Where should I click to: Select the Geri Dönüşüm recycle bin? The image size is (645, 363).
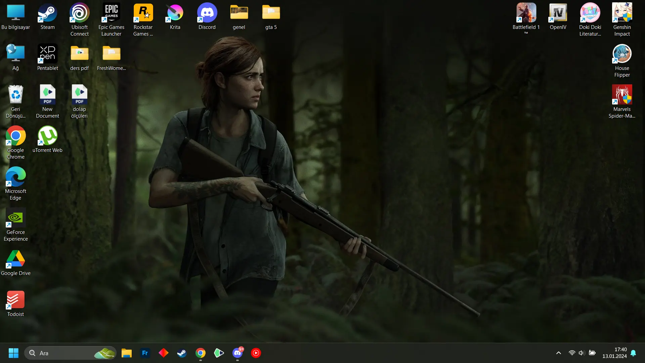(x=15, y=102)
